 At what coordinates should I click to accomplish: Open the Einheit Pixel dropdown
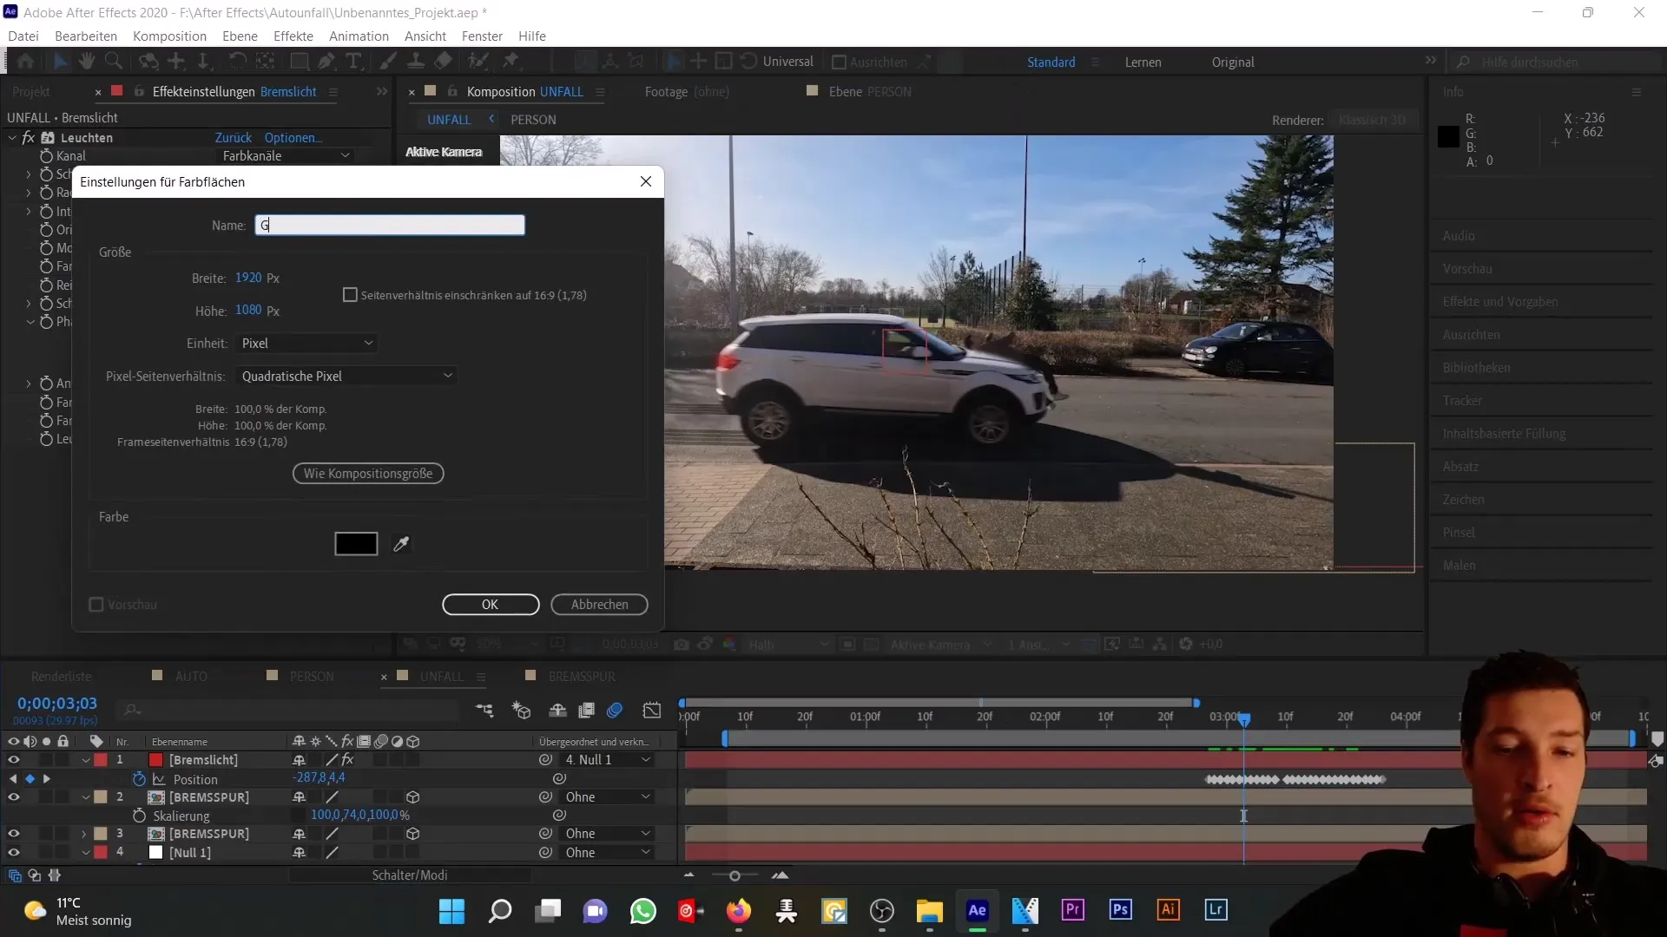pyautogui.click(x=306, y=344)
